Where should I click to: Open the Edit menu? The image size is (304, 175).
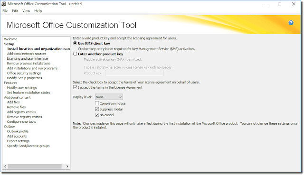pyautogui.click(x=15, y=11)
